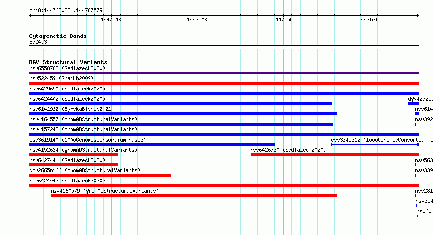
Task: Open nsv6426730 (Sedlazeck2020) variant label
Action: (288, 150)
